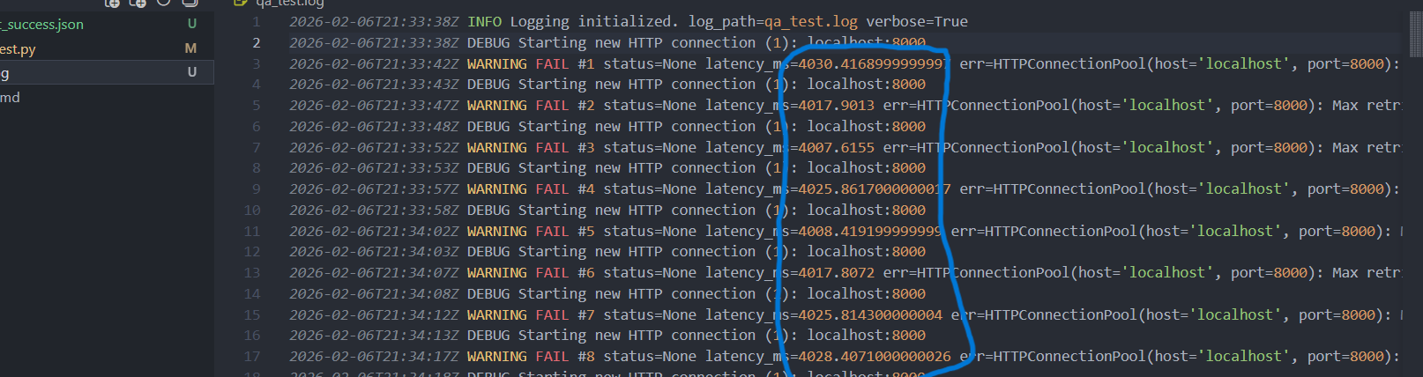This screenshot has width=1423, height=377.
Task: Click line number 11 in the gutter
Action: 252,231
